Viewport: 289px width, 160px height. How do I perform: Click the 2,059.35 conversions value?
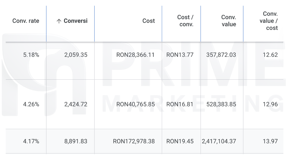(76, 55)
